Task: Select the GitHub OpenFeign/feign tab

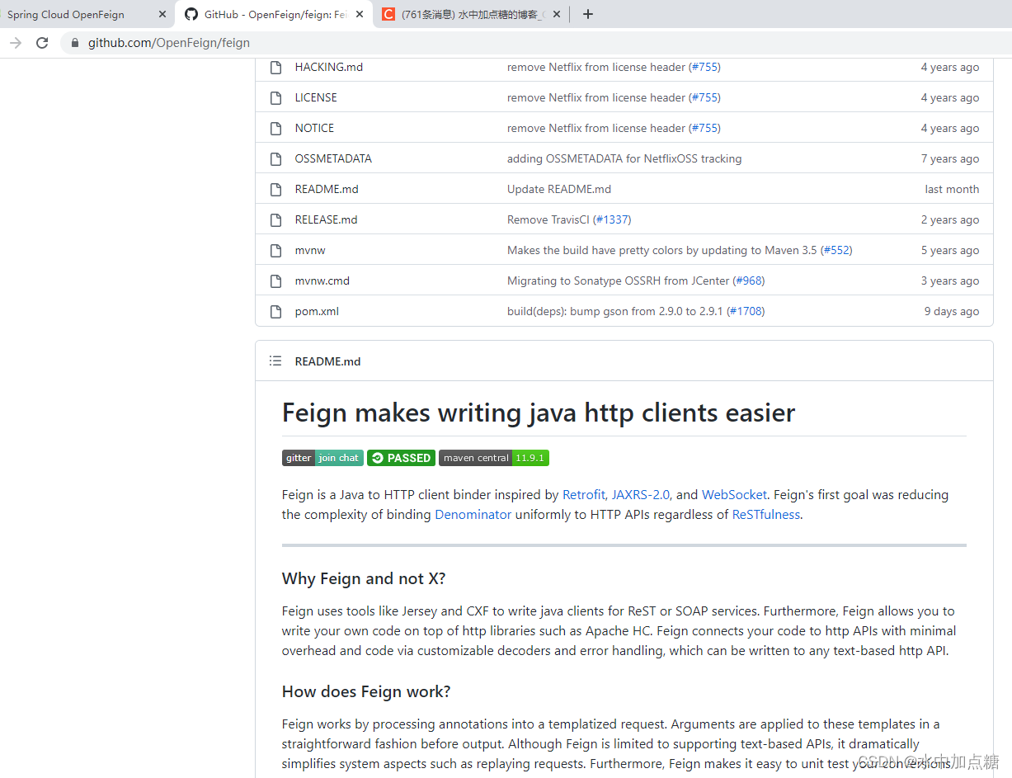Action: tap(273, 14)
